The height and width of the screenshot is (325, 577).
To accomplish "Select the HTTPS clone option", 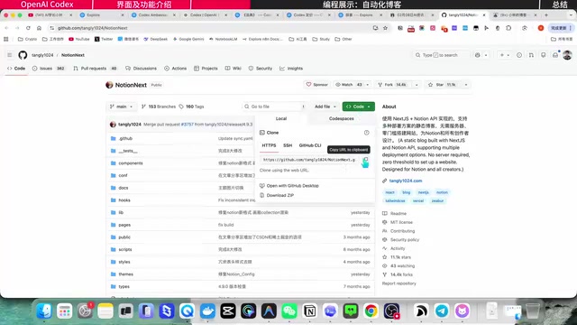I will 269,145.
